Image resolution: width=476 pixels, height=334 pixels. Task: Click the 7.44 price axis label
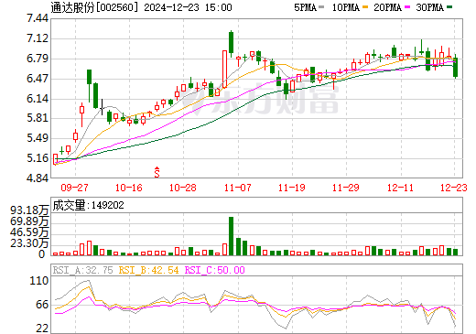38,18
